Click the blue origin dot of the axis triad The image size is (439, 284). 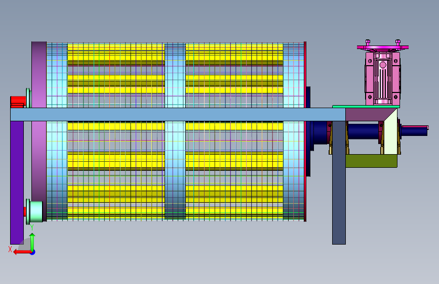click(x=33, y=252)
